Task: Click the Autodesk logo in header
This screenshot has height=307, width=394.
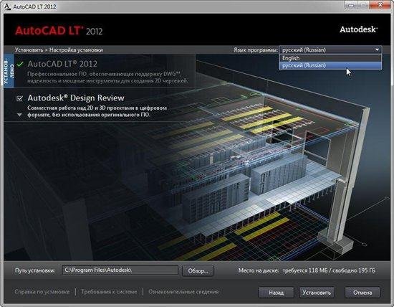Action: (359, 29)
